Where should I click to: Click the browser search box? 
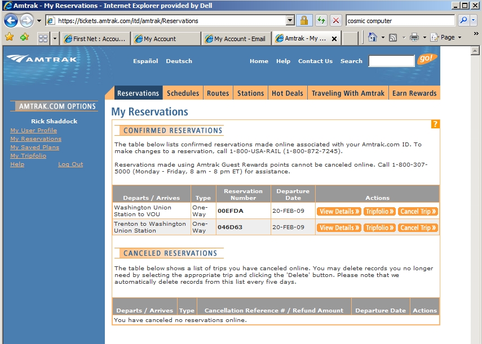pyautogui.click(x=400, y=21)
